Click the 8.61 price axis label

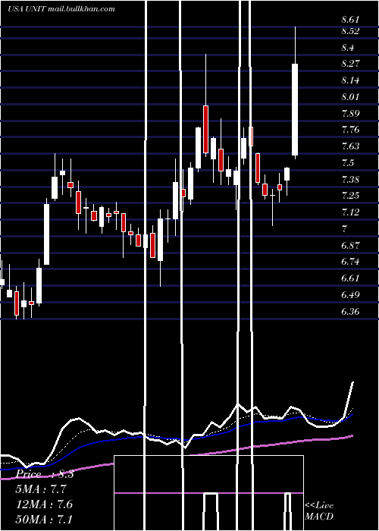[350, 20]
